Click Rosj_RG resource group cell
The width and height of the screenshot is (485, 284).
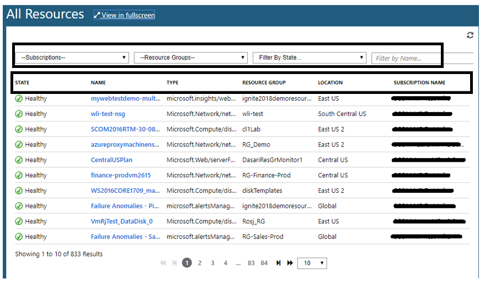(x=254, y=221)
